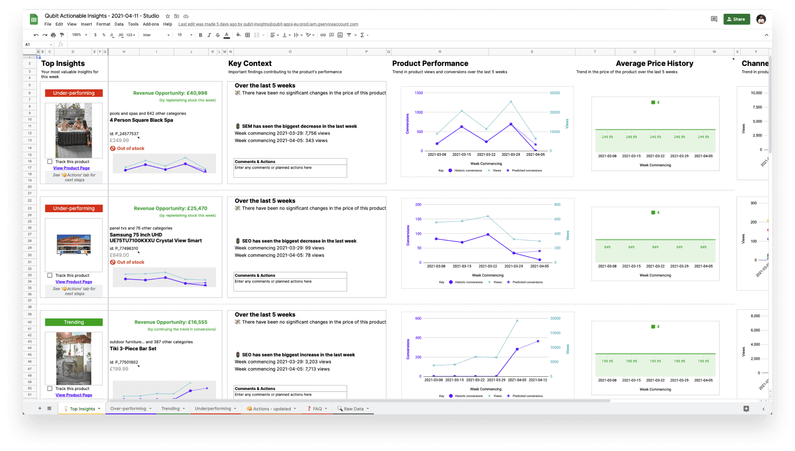
Task: Open View Product Page for Tiki Bar Set
Action: pyautogui.click(x=74, y=395)
